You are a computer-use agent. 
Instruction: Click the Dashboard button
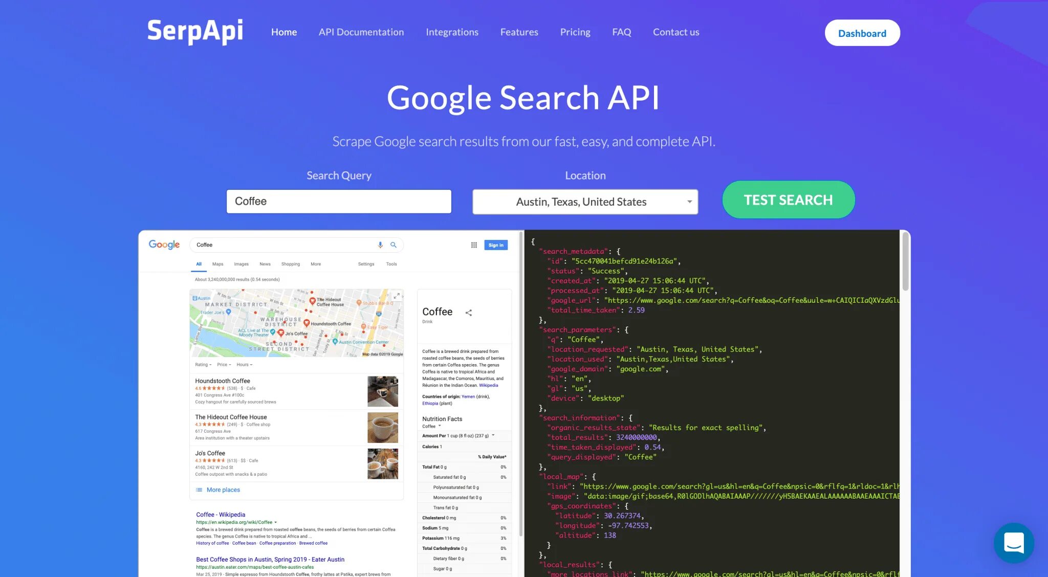pos(862,33)
